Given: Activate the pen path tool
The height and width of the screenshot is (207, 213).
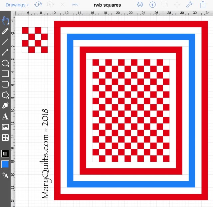Looking at the screenshot, I should click(5, 105).
